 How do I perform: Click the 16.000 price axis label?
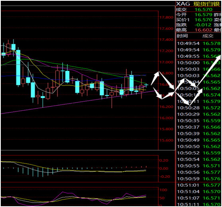point(167,118)
